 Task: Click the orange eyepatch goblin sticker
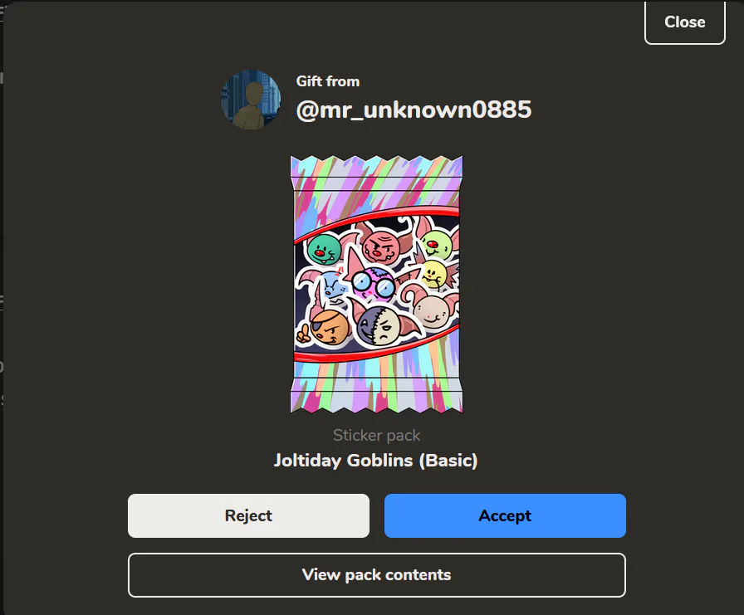click(x=328, y=327)
